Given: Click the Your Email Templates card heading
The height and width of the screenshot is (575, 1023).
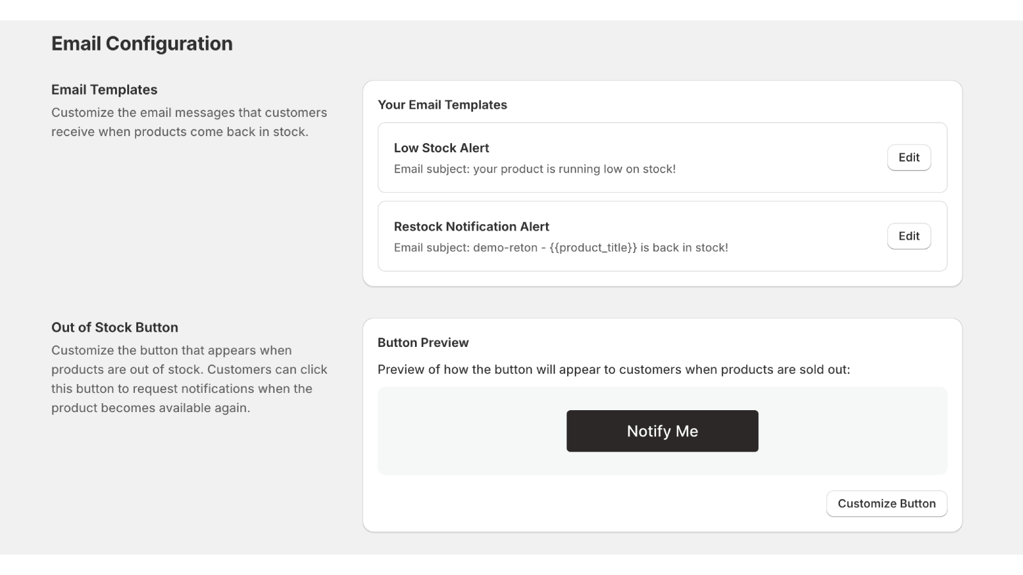Looking at the screenshot, I should (x=442, y=105).
